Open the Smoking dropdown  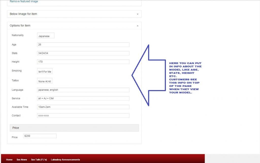coord(45,71)
